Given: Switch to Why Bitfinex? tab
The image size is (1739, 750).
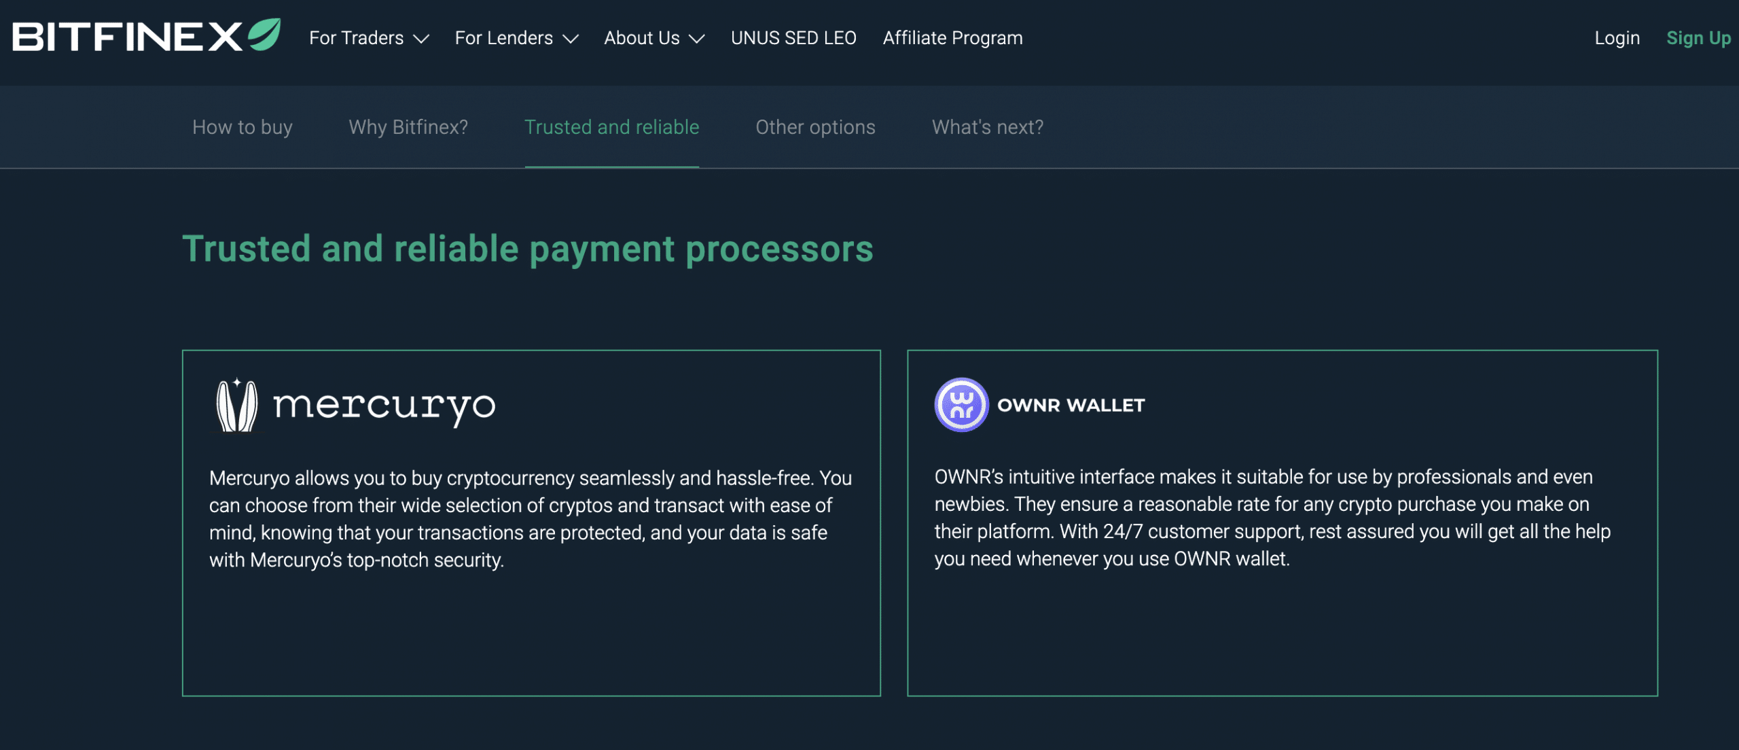Looking at the screenshot, I should [408, 127].
